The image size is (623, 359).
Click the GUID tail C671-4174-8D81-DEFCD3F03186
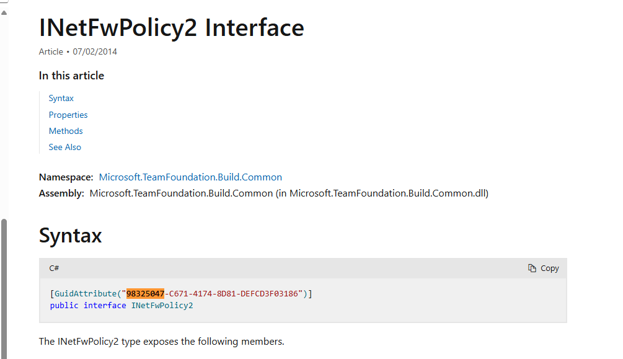(234, 293)
